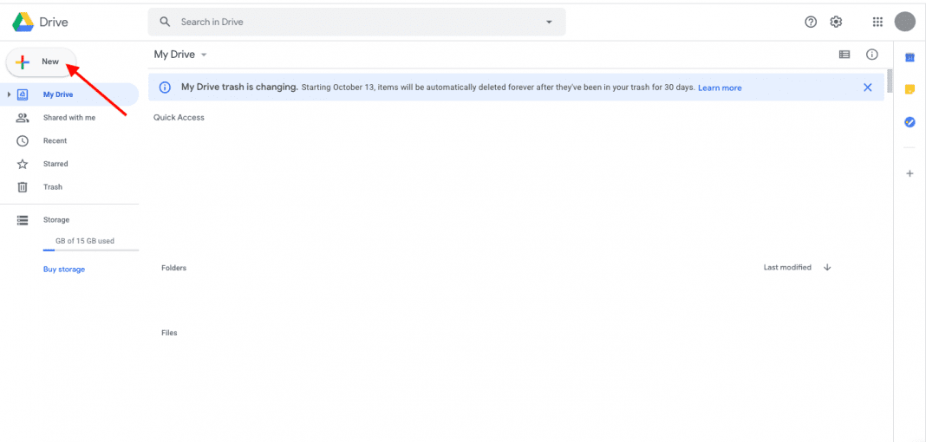Switch to list layout view icon
This screenshot has height=442, width=926.
tap(844, 55)
